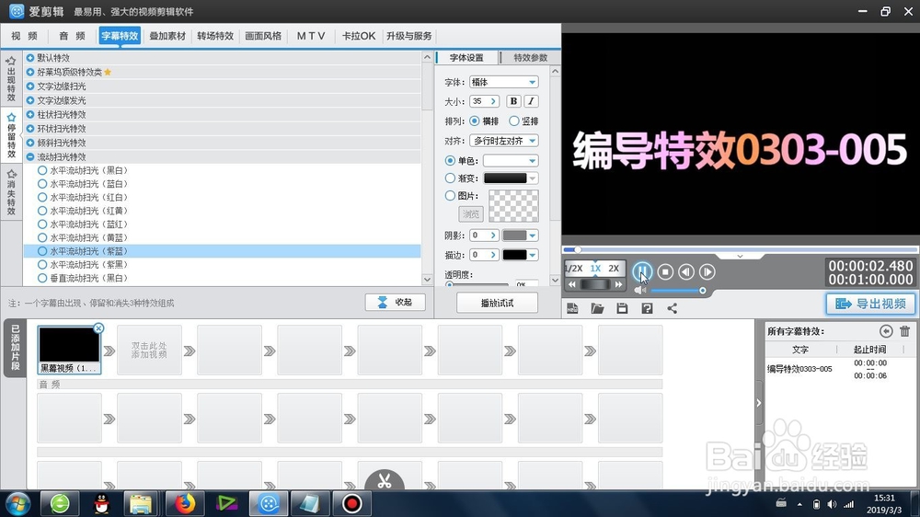Open the stroke color swatch
Image resolution: width=920 pixels, height=517 pixels.
coord(520,255)
